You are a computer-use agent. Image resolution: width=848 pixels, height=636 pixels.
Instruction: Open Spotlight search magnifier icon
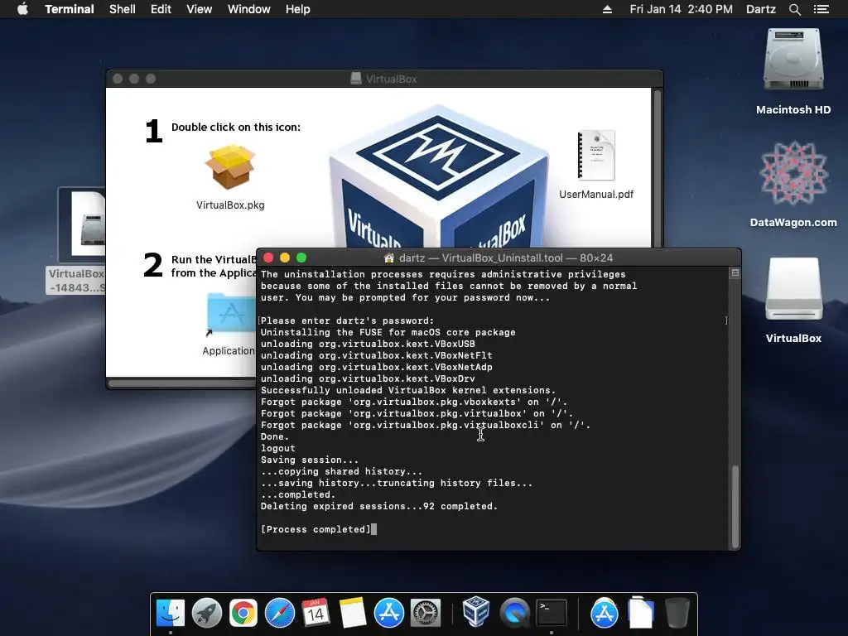tap(794, 9)
